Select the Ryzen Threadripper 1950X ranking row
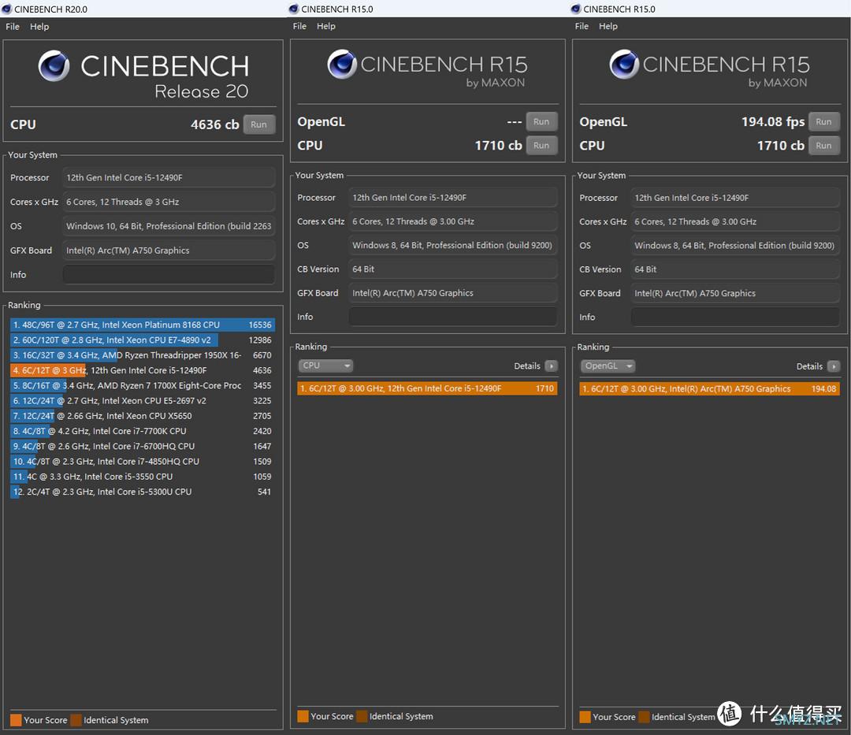 (x=142, y=355)
